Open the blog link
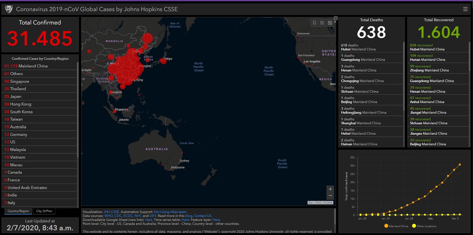Viewport: 473px width, 235px height. coord(189,216)
